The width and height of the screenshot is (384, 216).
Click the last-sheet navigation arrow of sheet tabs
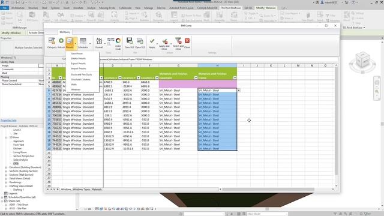pyautogui.click(x=58, y=190)
